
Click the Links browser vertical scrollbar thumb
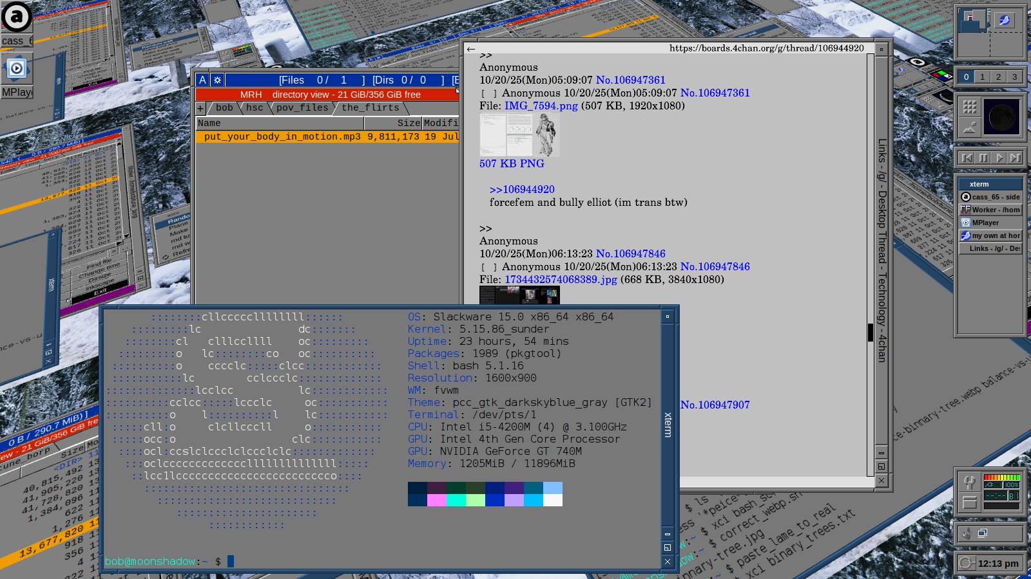(871, 333)
